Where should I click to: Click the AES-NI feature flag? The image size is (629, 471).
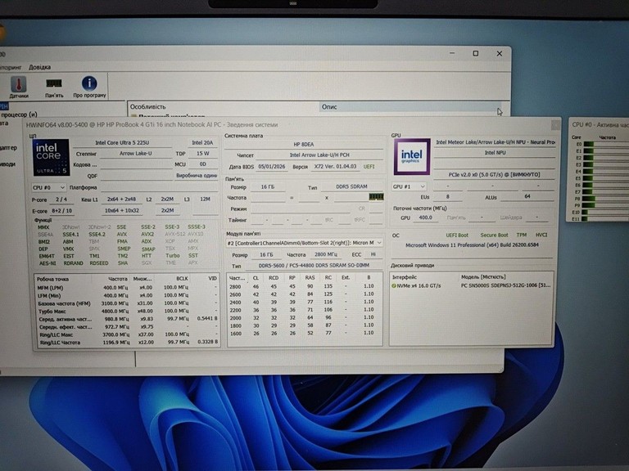pyautogui.click(x=48, y=263)
